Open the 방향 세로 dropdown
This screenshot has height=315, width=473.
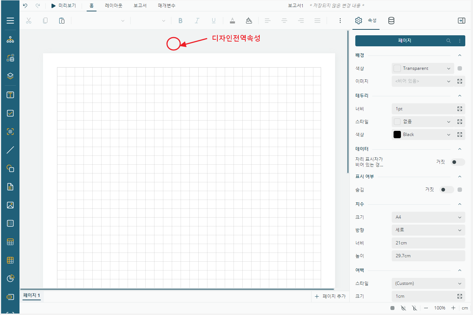tap(428, 230)
